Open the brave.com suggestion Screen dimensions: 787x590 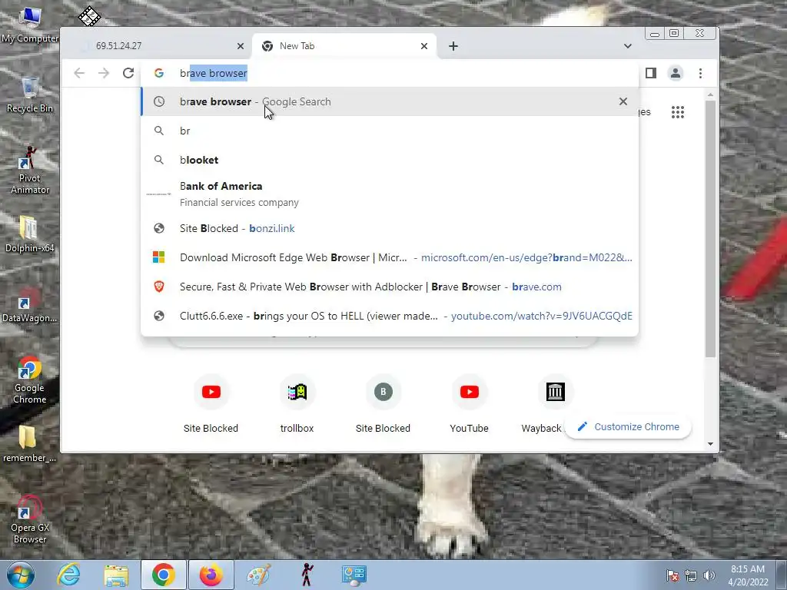(x=390, y=287)
